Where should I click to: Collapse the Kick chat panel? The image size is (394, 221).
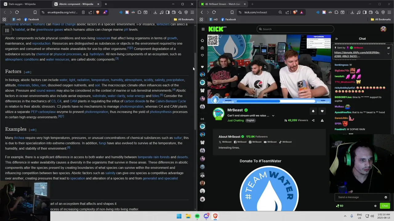point(336,39)
